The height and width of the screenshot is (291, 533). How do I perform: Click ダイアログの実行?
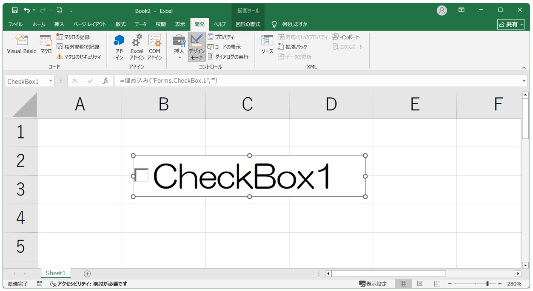228,57
